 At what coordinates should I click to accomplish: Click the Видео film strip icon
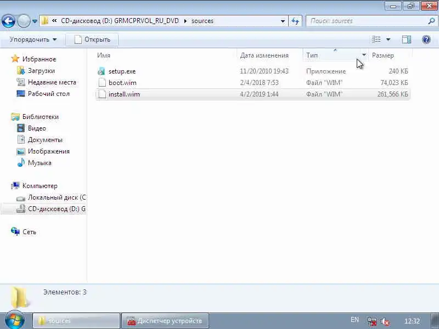21,128
